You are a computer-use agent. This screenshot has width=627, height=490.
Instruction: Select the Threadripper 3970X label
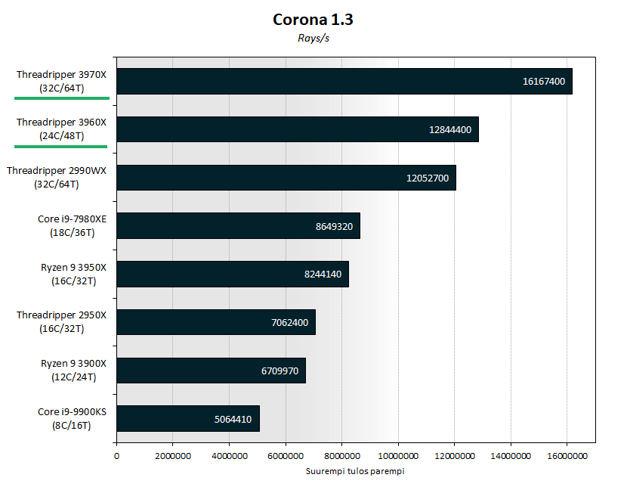tap(62, 82)
